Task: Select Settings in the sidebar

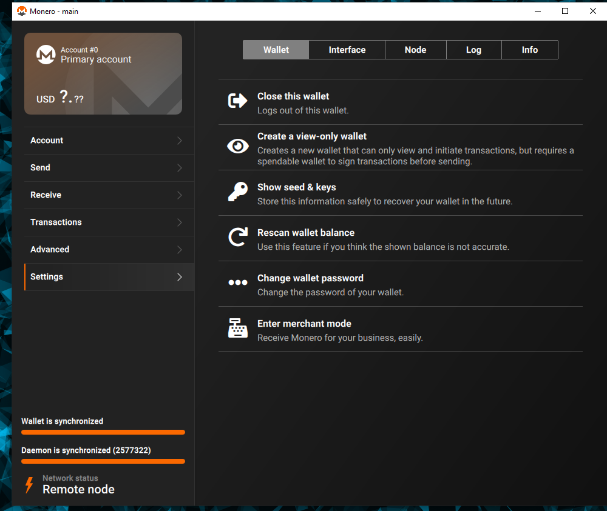Action: point(109,277)
